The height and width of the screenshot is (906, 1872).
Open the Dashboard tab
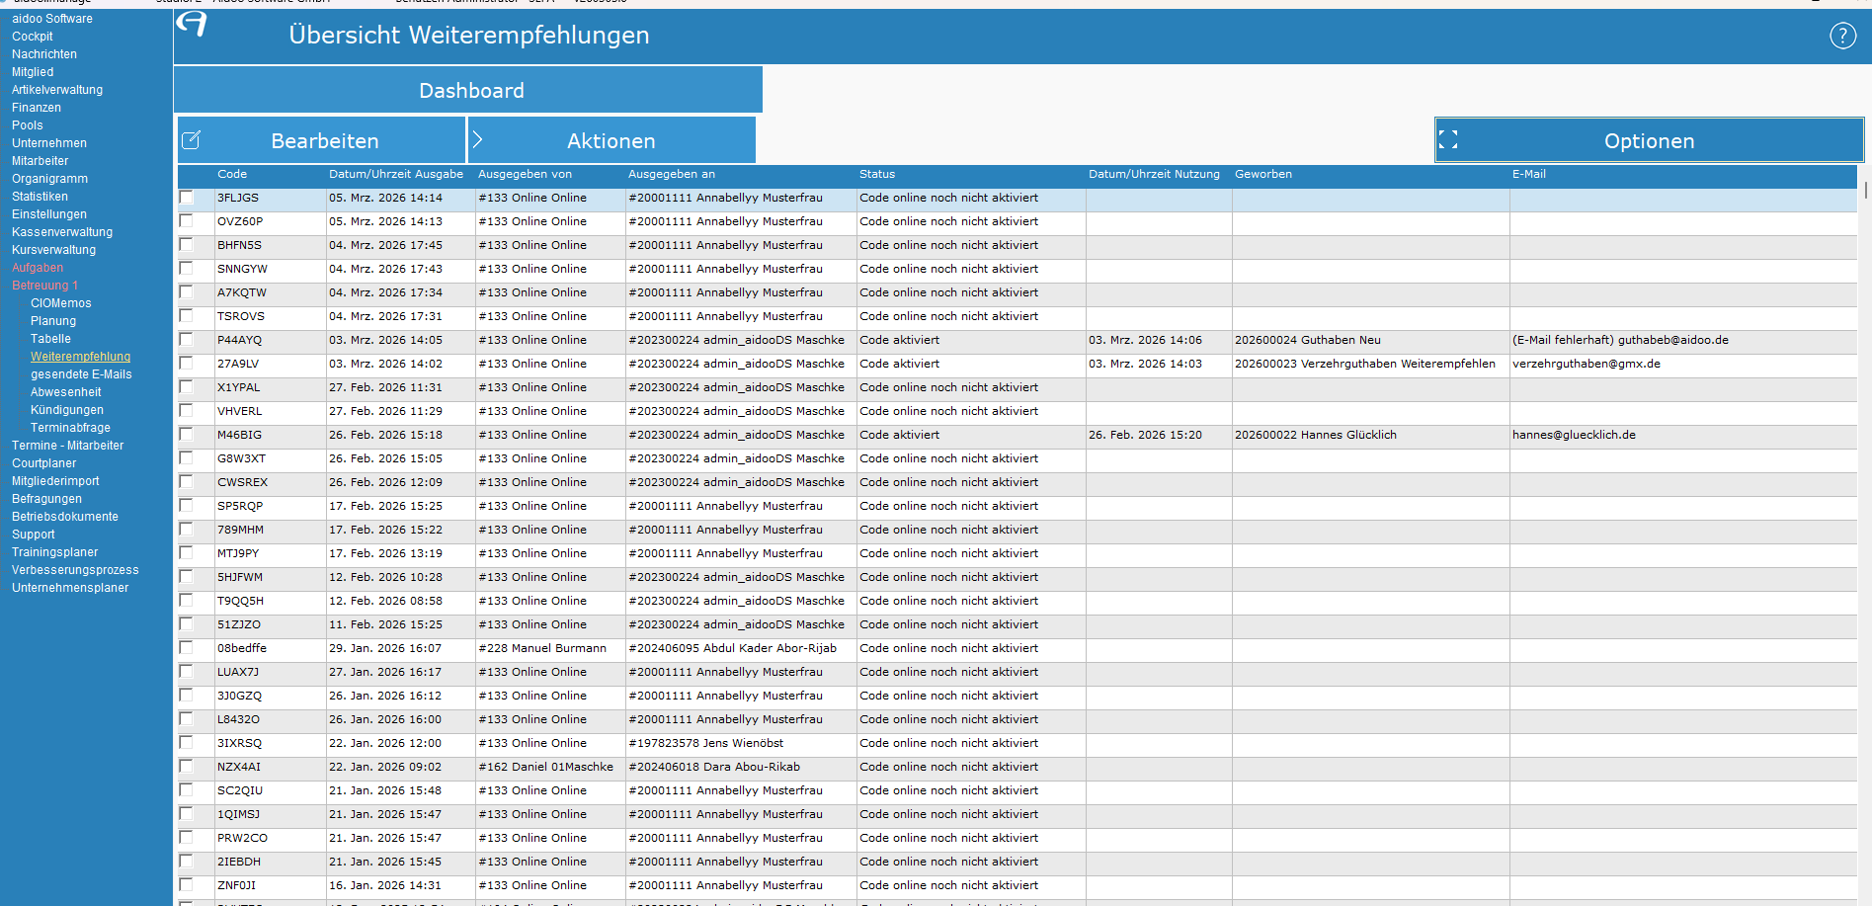point(469,91)
